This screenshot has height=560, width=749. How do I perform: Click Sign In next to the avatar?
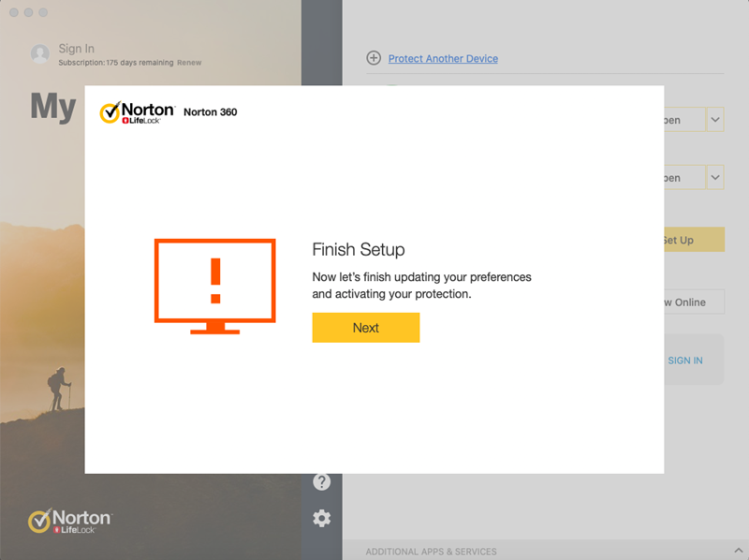[77, 49]
